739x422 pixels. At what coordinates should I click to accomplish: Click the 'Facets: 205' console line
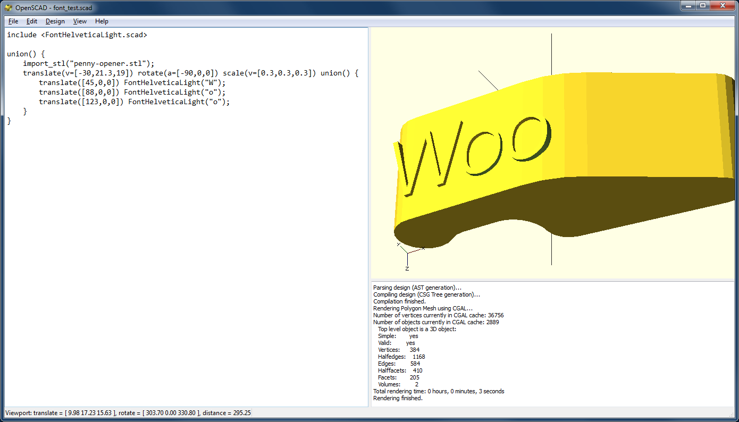[399, 377]
